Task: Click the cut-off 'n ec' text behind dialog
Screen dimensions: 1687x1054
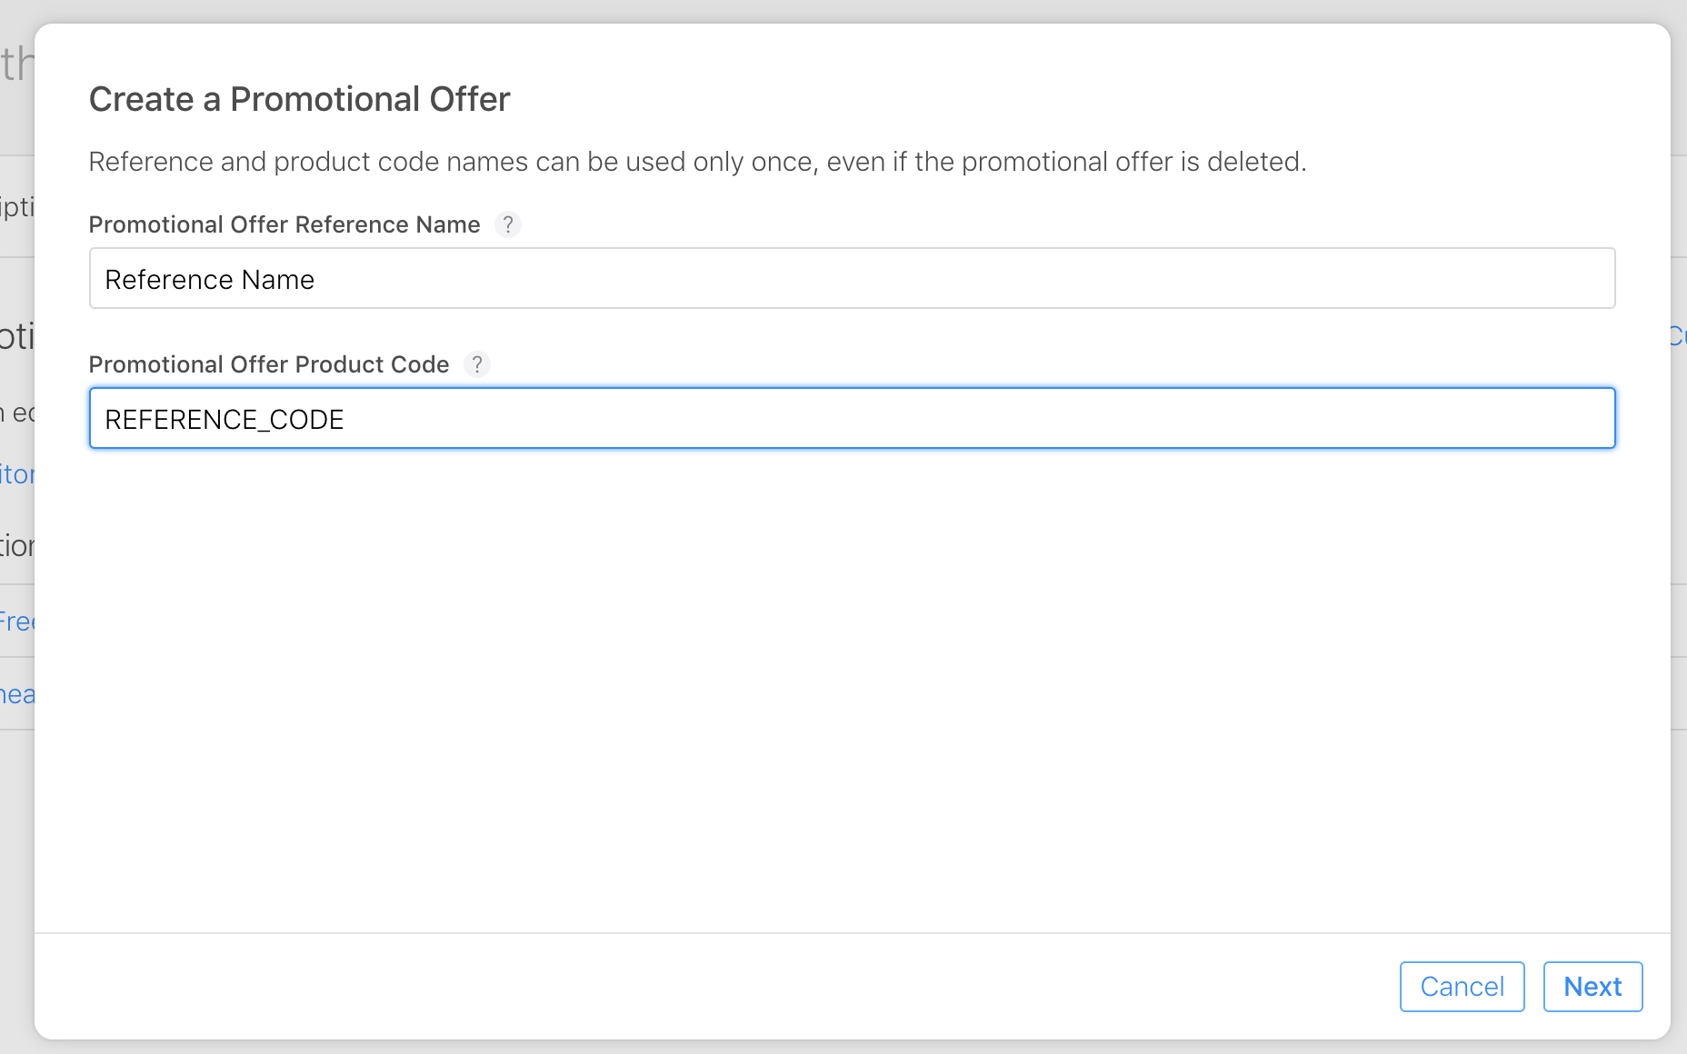Action: click(x=16, y=413)
